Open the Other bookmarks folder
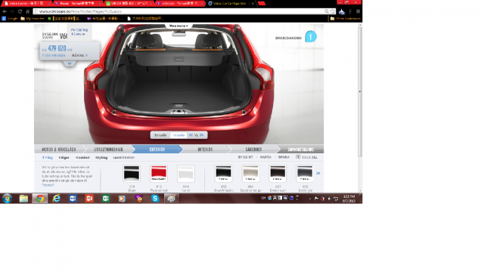484x272 pixels. tap(345, 18)
